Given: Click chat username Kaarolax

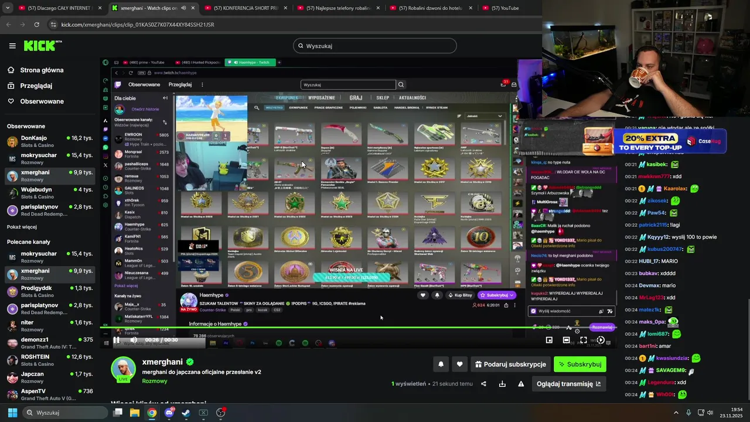Looking at the screenshot, I should (675, 189).
